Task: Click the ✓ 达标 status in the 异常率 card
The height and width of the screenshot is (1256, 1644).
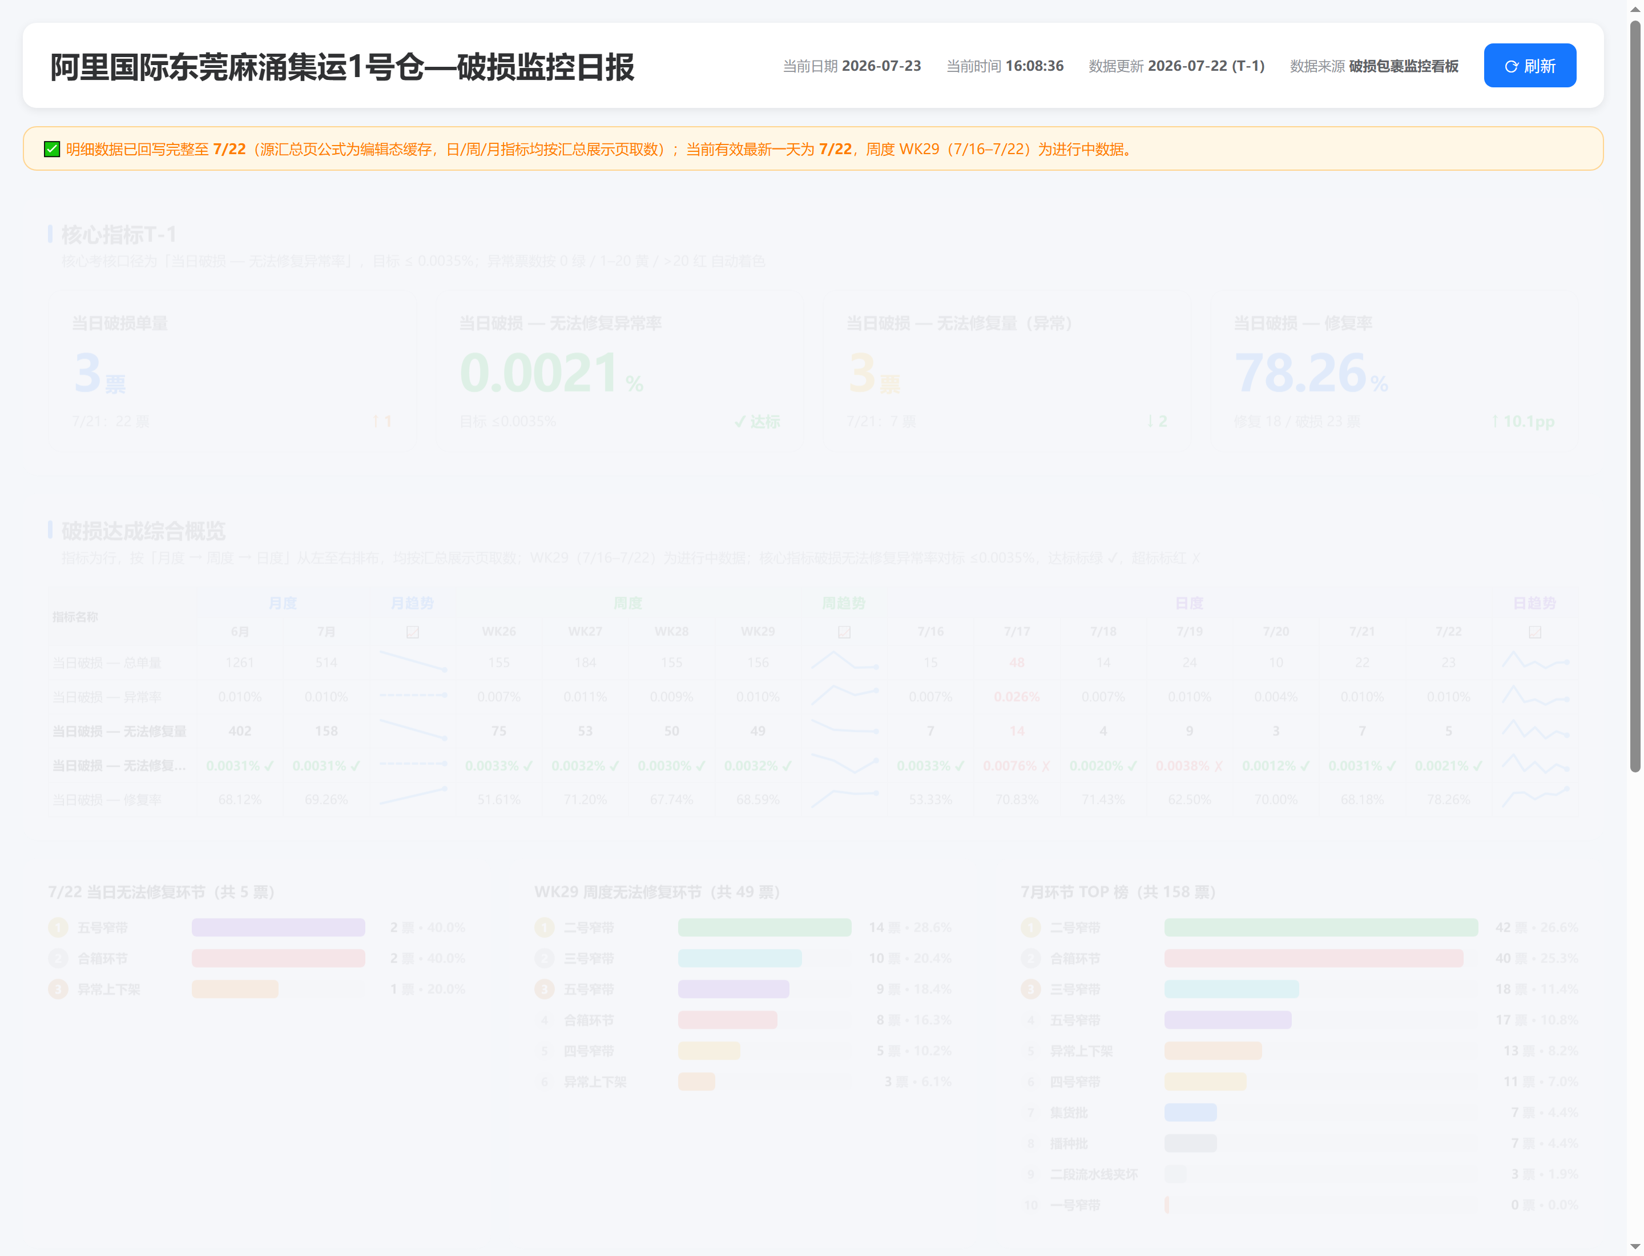Action: pos(756,422)
